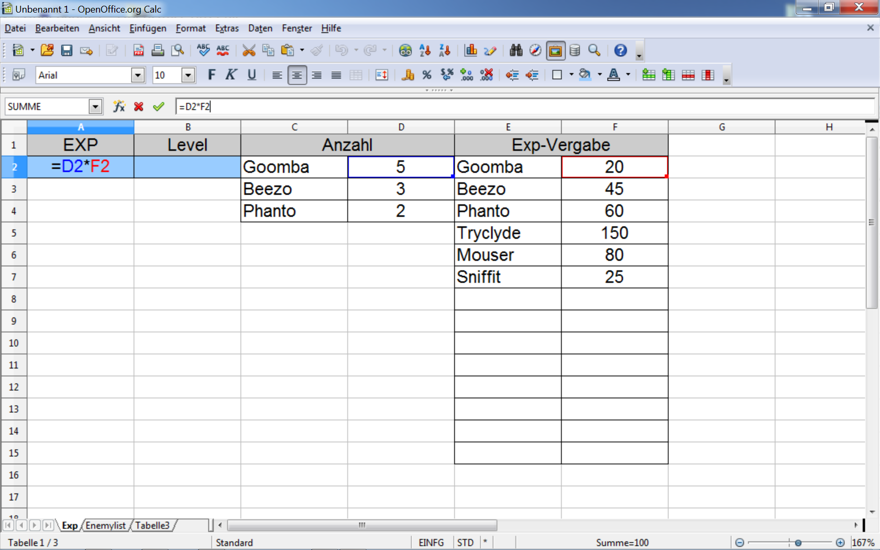Viewport: 880px width, 550px height.
Task: Accept formula with the green checkmark
Action: tap(159, 106)
